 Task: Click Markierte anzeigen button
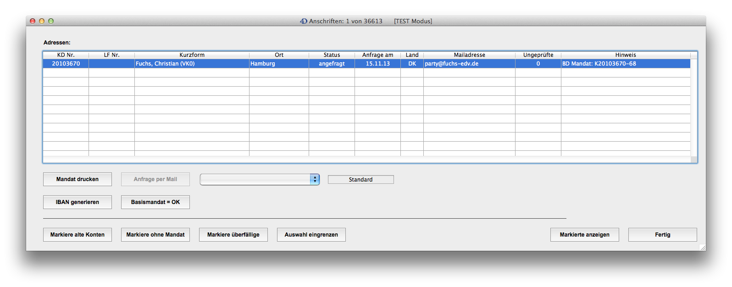[584, 235]
